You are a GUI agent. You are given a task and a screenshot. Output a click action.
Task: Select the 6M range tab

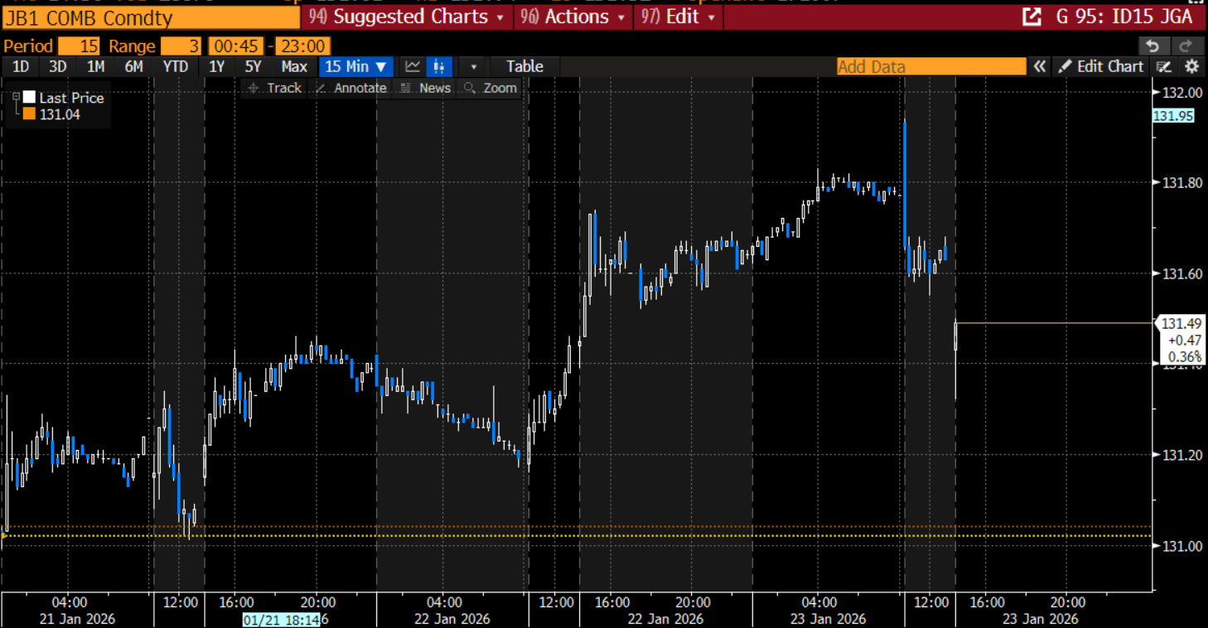133,67
